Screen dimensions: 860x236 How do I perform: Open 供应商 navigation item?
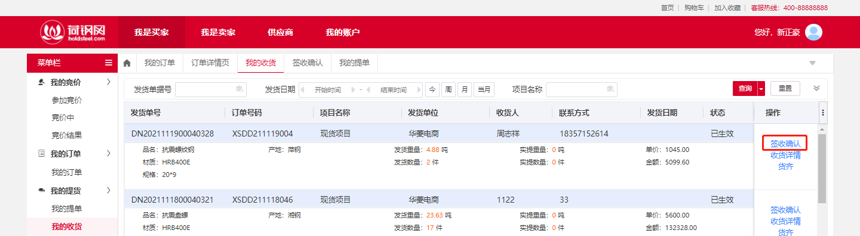pyautogui.click(x=280, y=32)
